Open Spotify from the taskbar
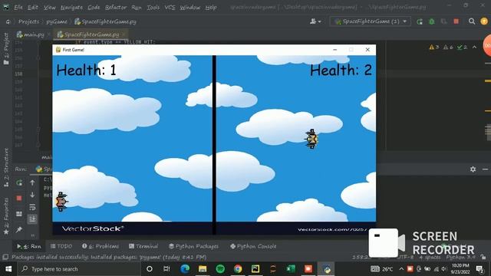 [x=220, y=269]
